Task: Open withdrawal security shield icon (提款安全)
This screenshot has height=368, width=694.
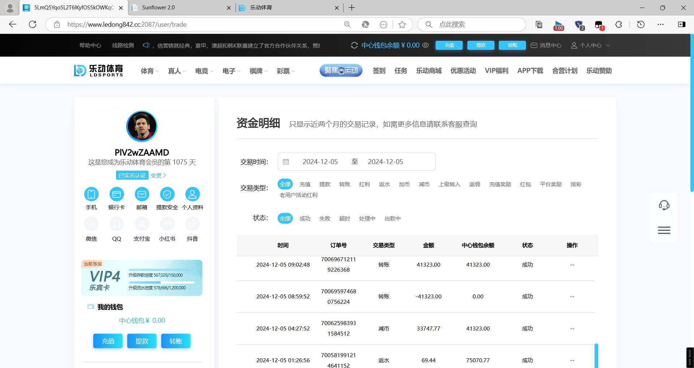Action: [x=167, y=194]
